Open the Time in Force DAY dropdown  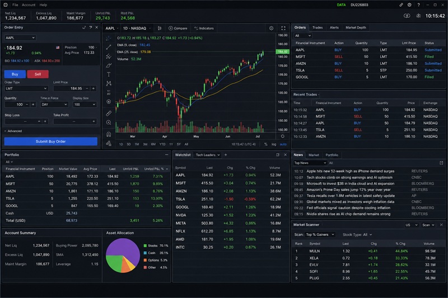pyautogui.click(x=54, y=105)
